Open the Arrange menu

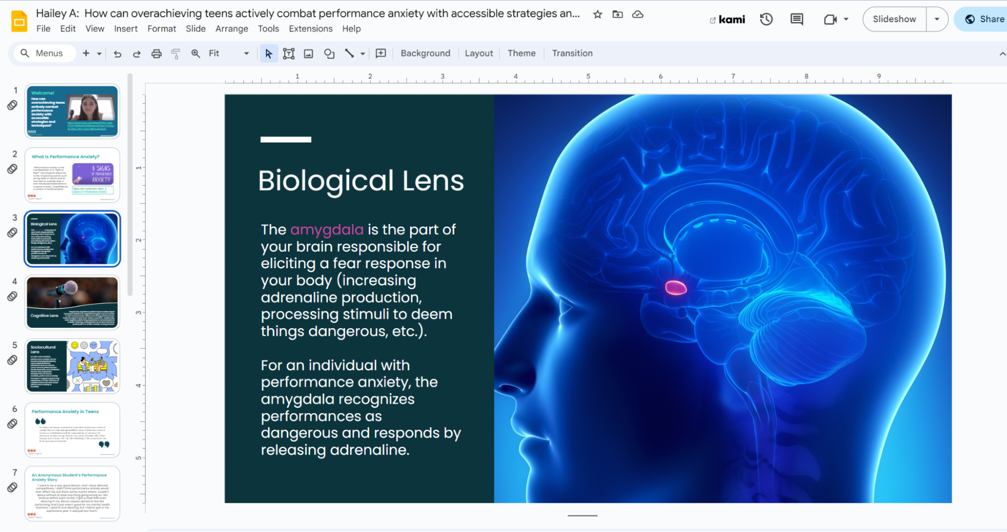pyautogui.click(x=232, y=29)
